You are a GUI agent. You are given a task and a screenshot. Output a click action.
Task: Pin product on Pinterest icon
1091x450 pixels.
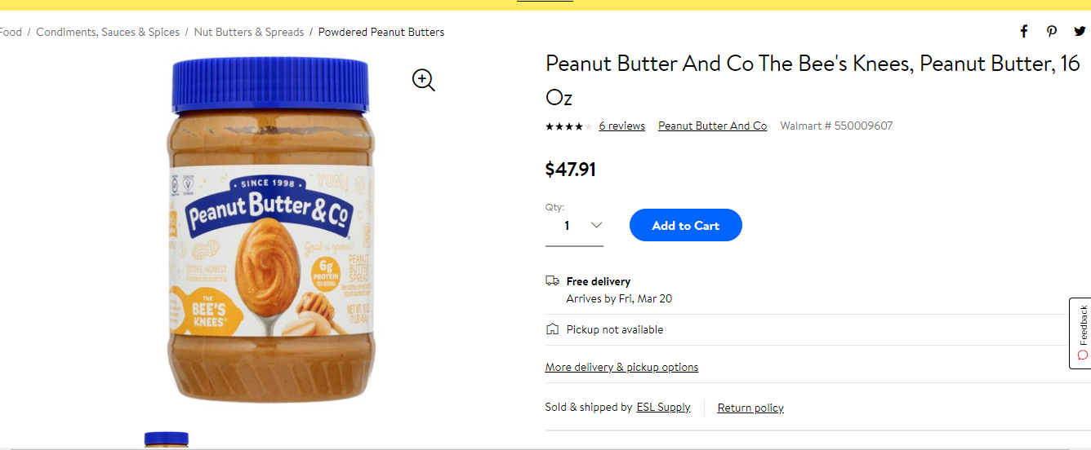(1052, 32)
